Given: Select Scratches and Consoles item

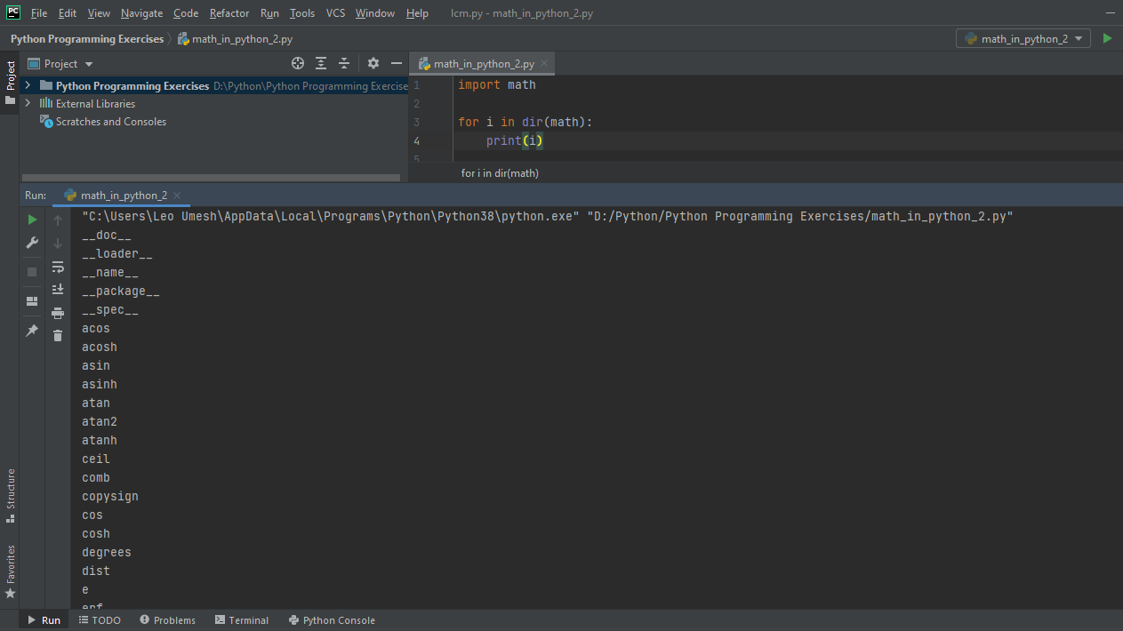Looking at the screenshot, I should coord(103,121).
